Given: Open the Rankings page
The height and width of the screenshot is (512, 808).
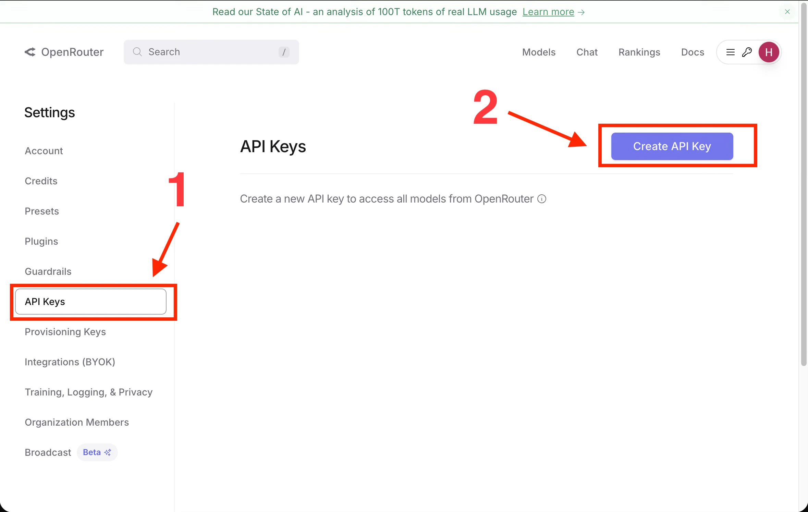Looking at the screenshot, I should (639, 52).
